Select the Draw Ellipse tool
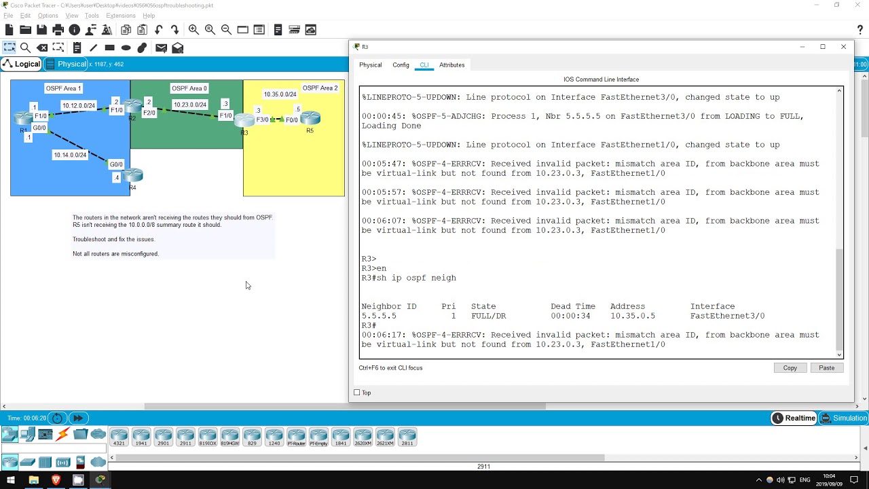The width and height of the screenshot is (869, 489). (x=126, y=48)
